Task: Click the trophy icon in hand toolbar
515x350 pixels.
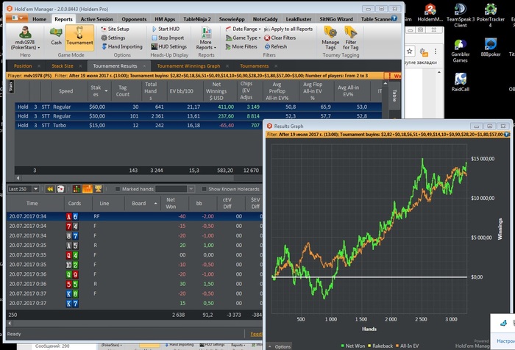Action: coord(98,189)
